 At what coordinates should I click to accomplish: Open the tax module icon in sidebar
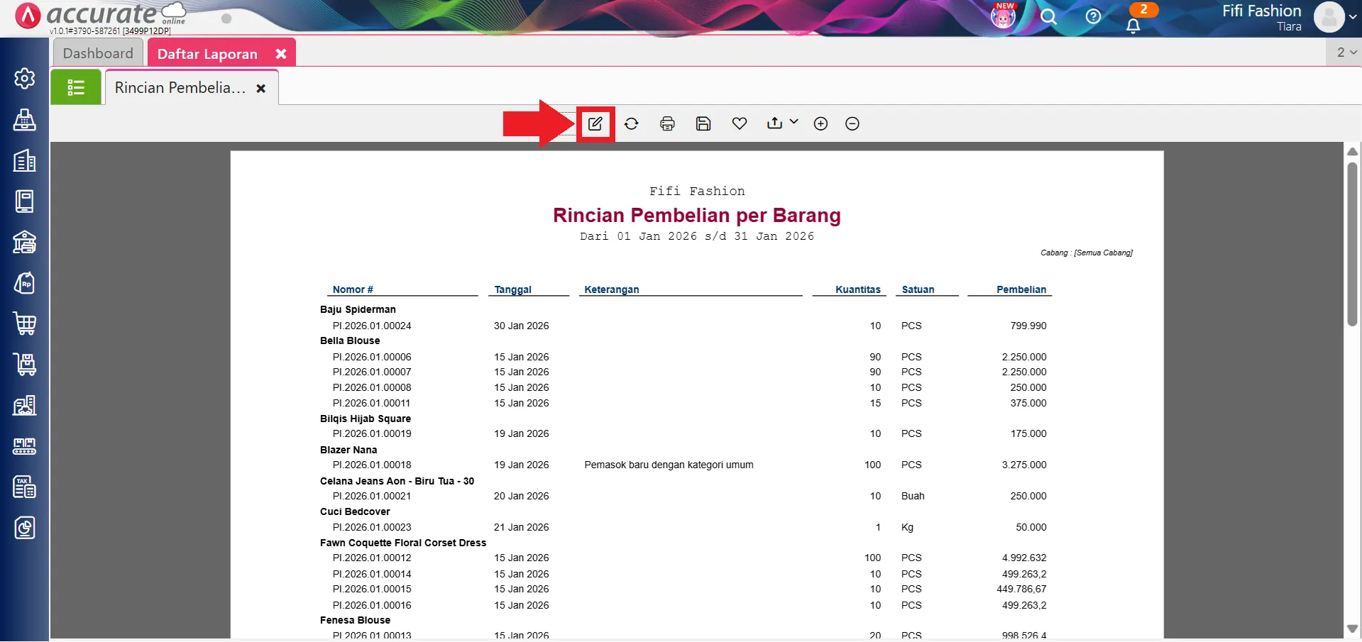25,487
